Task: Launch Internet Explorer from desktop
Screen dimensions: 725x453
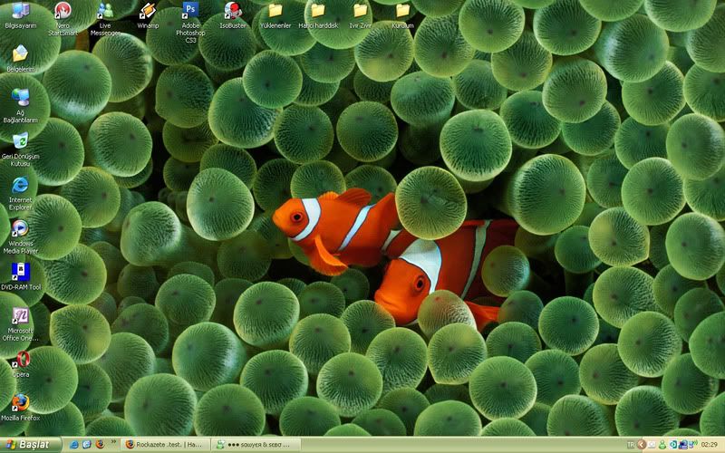Action: click(x=20, y=185)
